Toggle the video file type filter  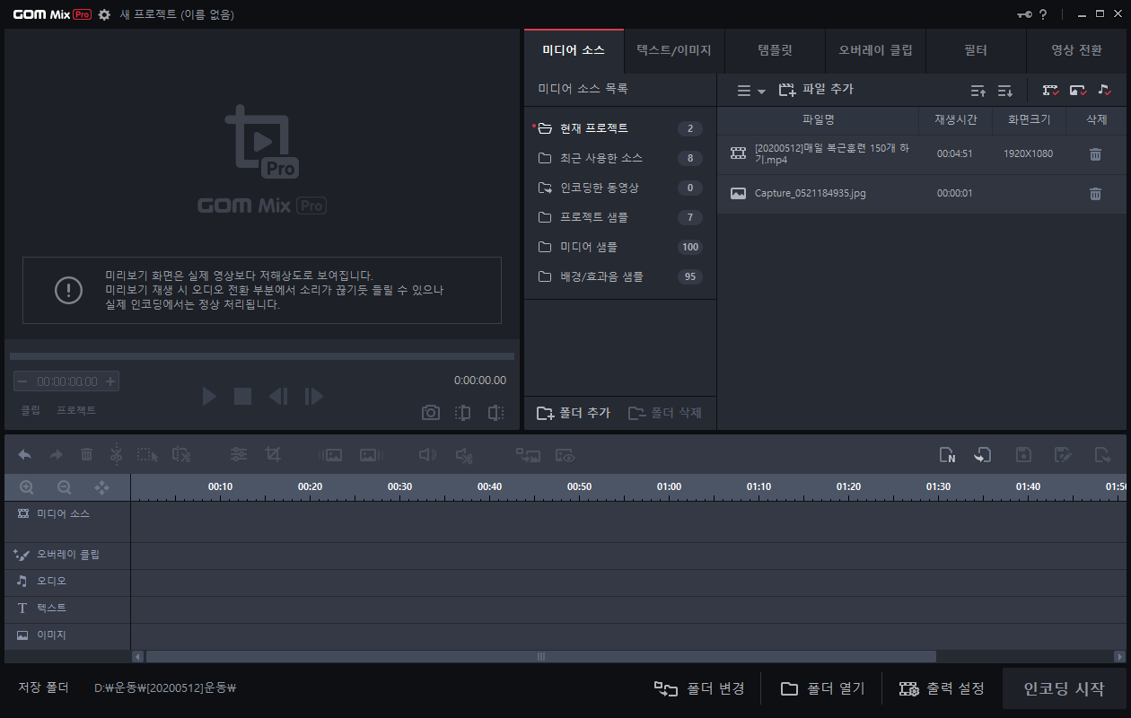(x=1050, y=90)
